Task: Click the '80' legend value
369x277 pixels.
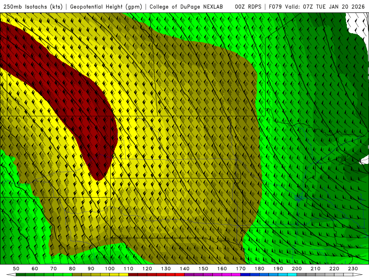Action: (x=72, y=269)
